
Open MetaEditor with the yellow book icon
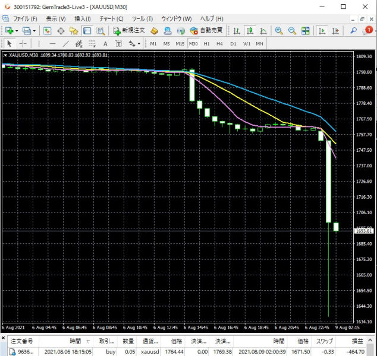(x=154, y=31)
